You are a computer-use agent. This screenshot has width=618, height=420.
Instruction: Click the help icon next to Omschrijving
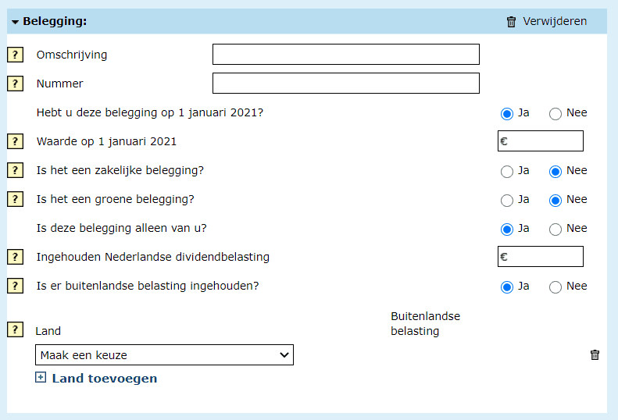15,55
